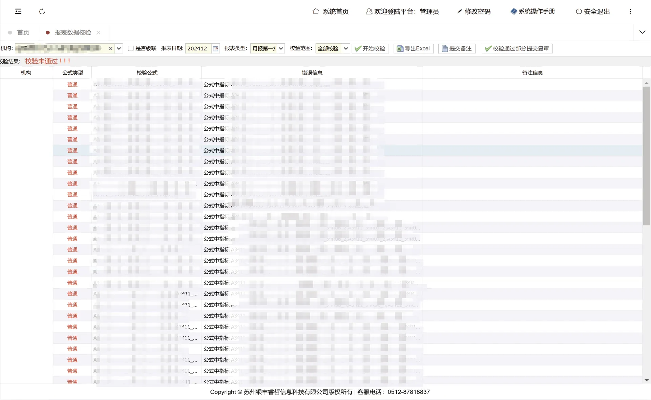Click the three-dot more options icon
Viewport: 651px width, 400px height.
click(x=630, y=12)
